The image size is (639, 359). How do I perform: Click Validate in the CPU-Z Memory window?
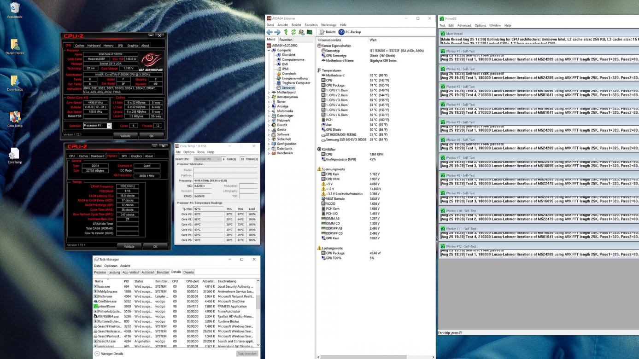pos(129,246)
